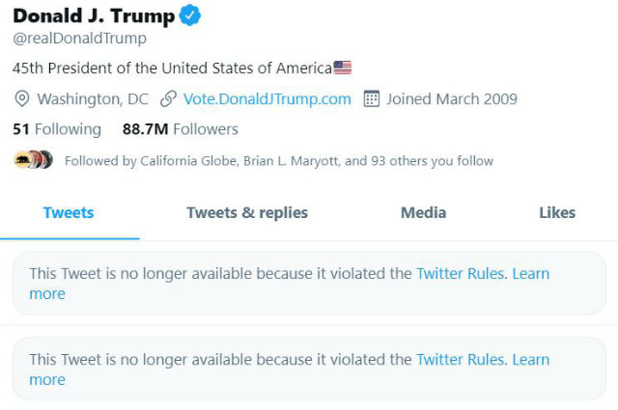Click the chain link icon
This screenshot has height=410, width=618.
[x=169, y=99]
